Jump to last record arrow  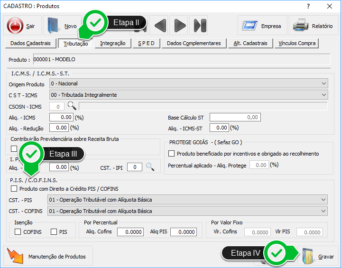pyautogui.click(x=200, y=26)
